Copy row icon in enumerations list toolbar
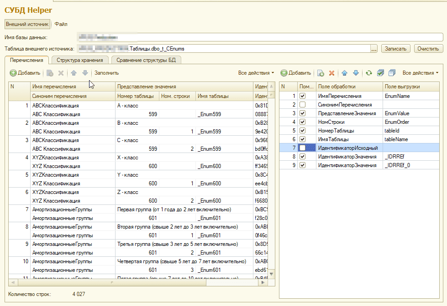Viewport: 447px width, 306px height. 50,73
